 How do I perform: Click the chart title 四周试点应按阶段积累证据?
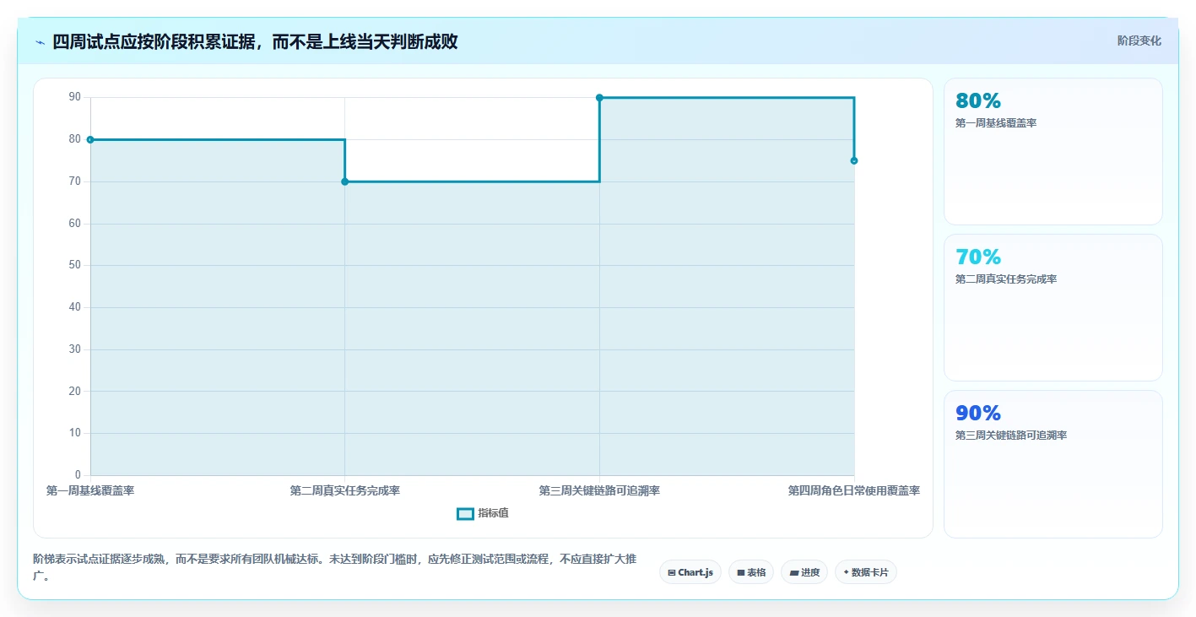coord(255,41)
